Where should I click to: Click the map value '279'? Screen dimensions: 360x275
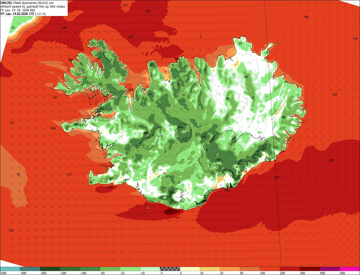276,177
